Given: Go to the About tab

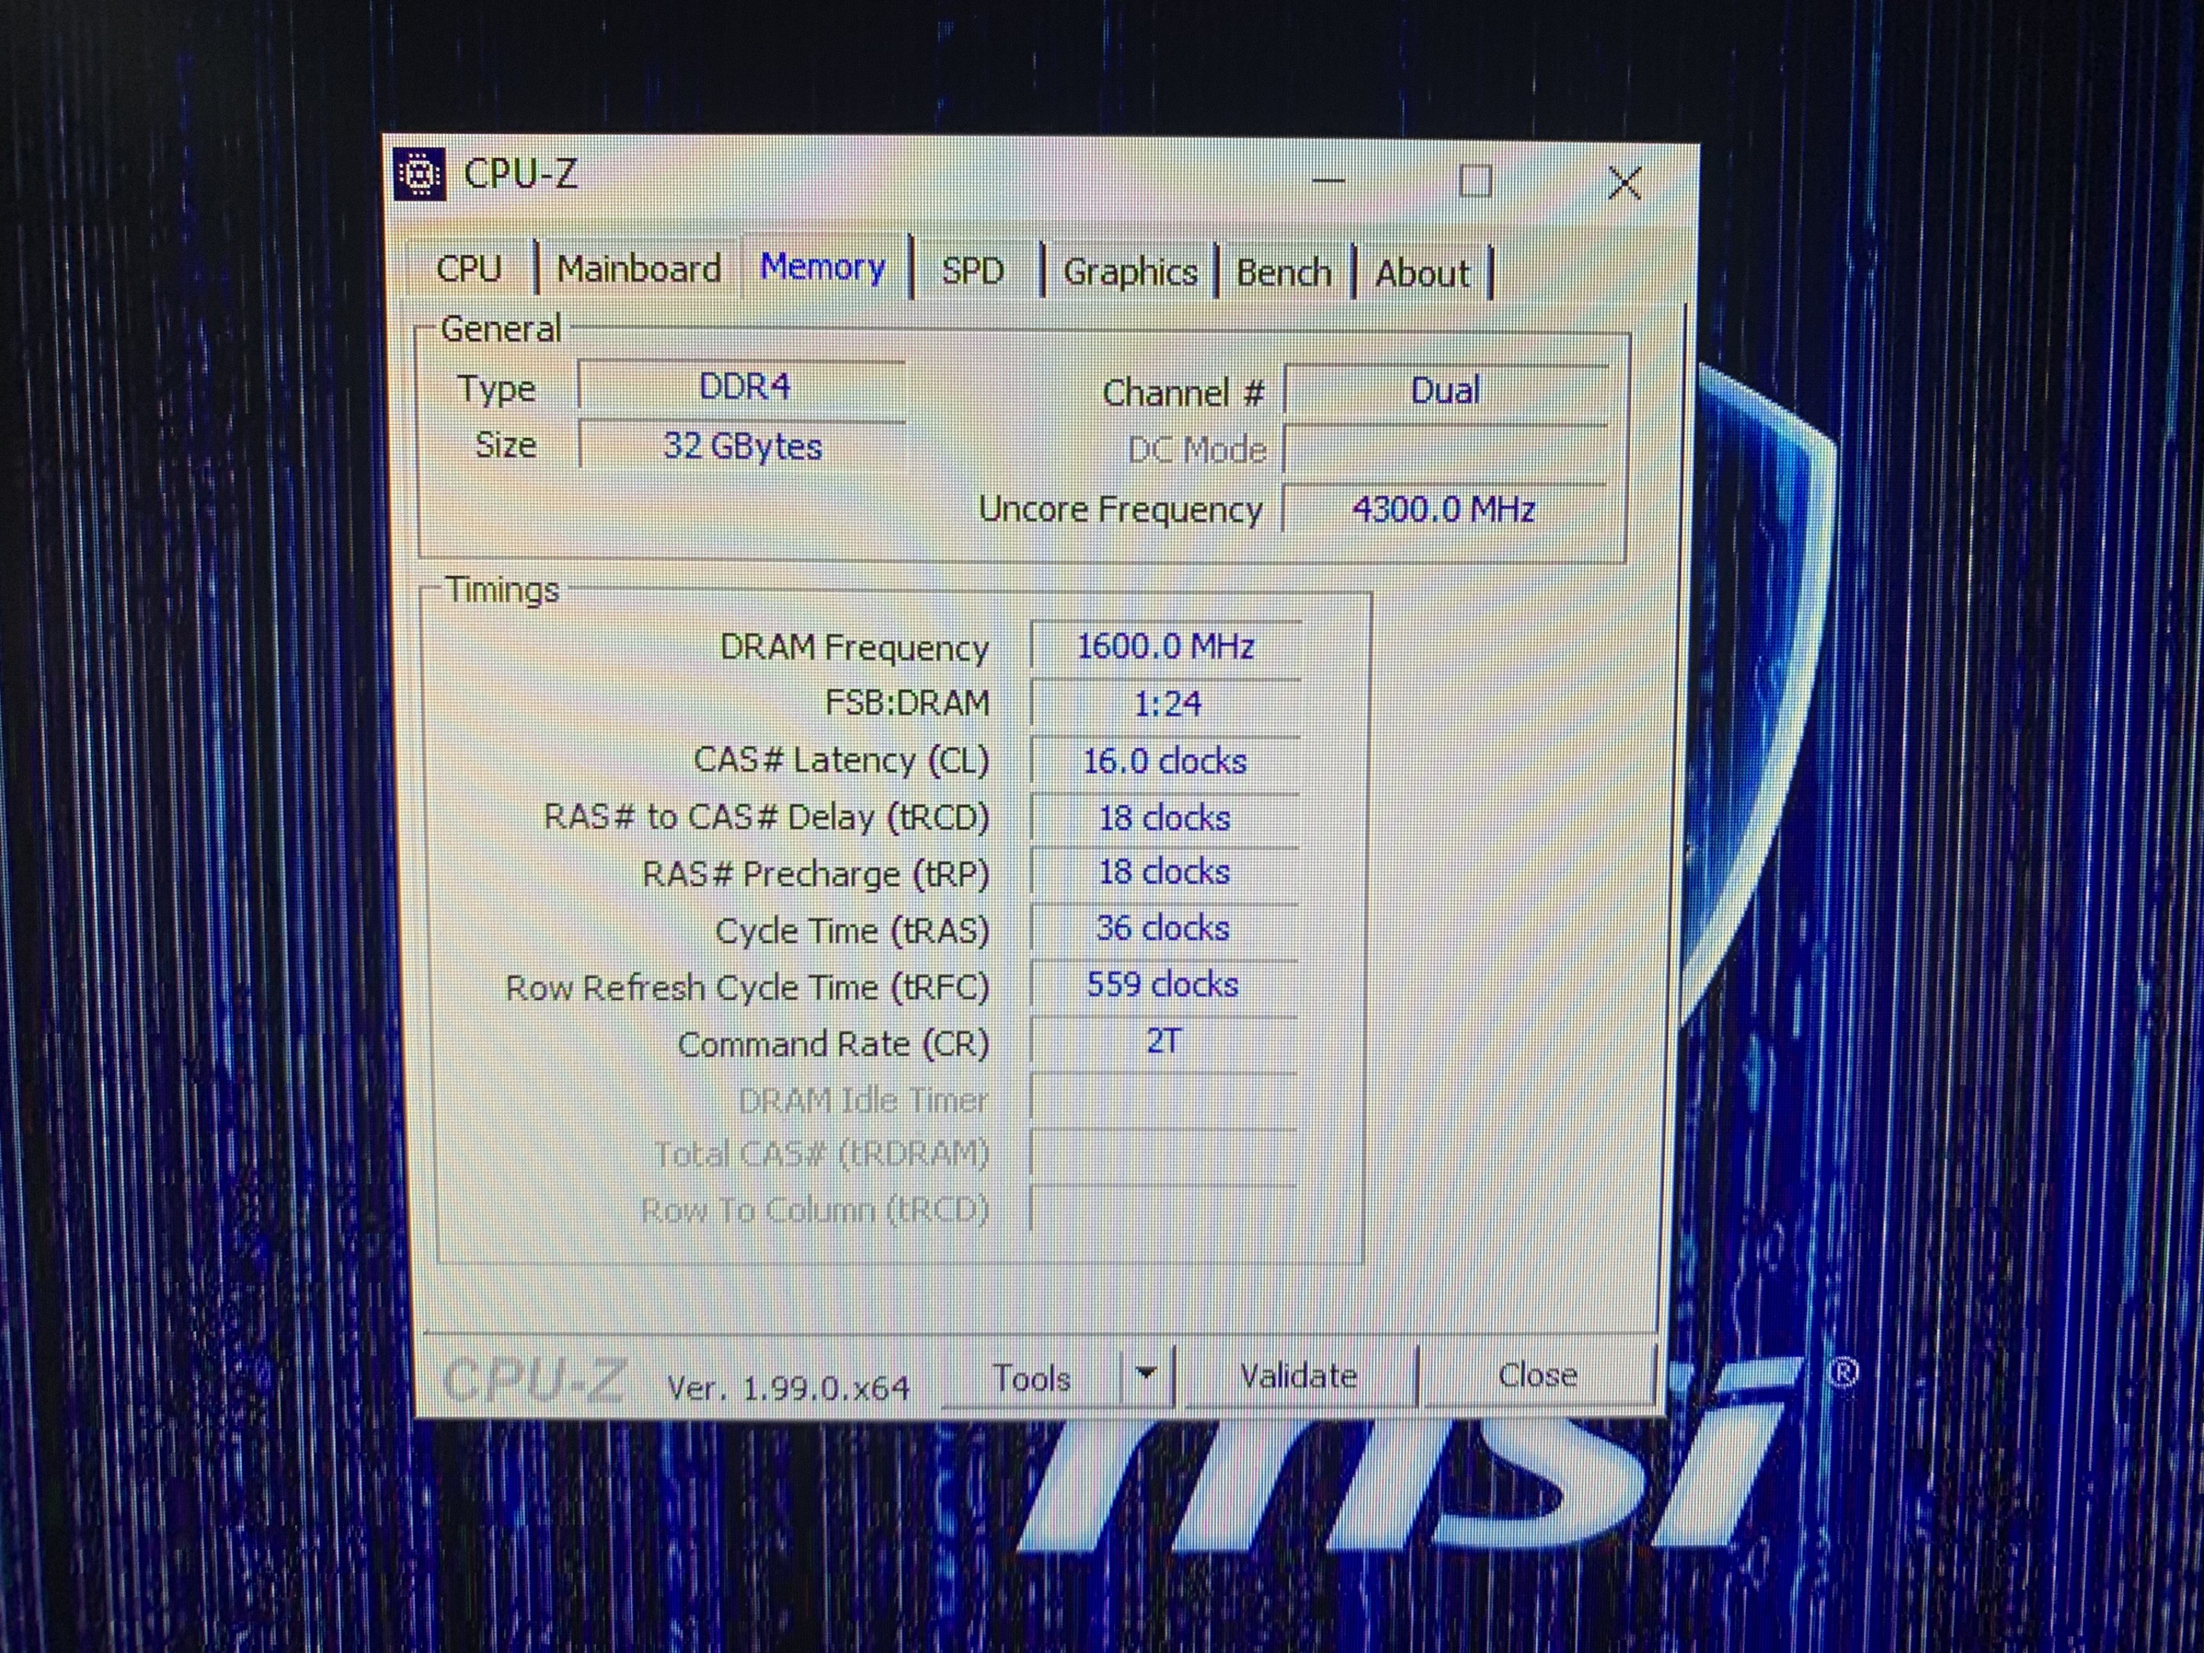Looking at the screenshot, I should 1422,273.
